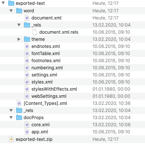Click settings.xml file icon
The image size is (145, 145).
[27, 75]
